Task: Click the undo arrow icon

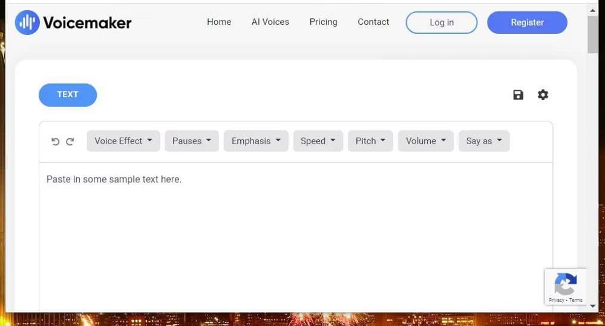Action: [x=55, y=142]
